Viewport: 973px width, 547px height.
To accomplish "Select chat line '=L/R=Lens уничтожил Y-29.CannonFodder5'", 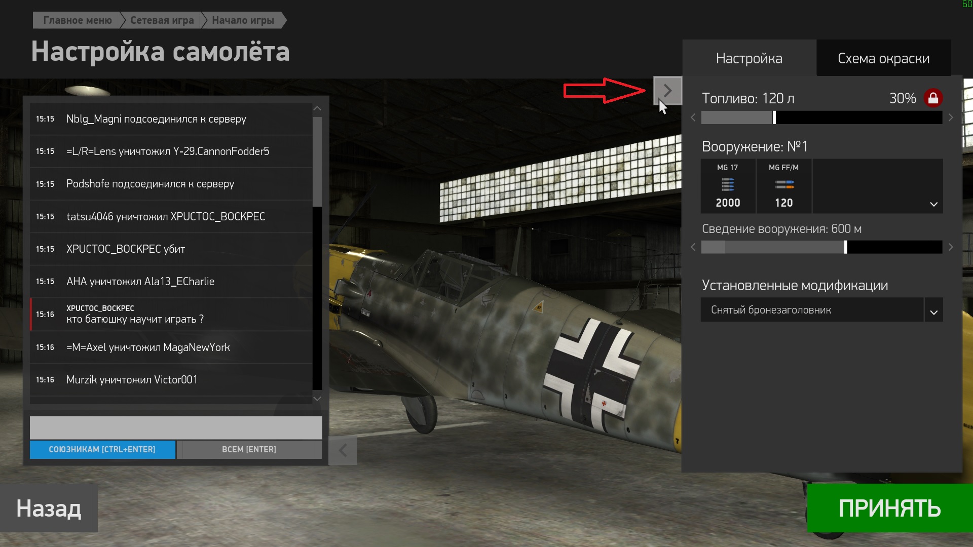I will 171,151.
